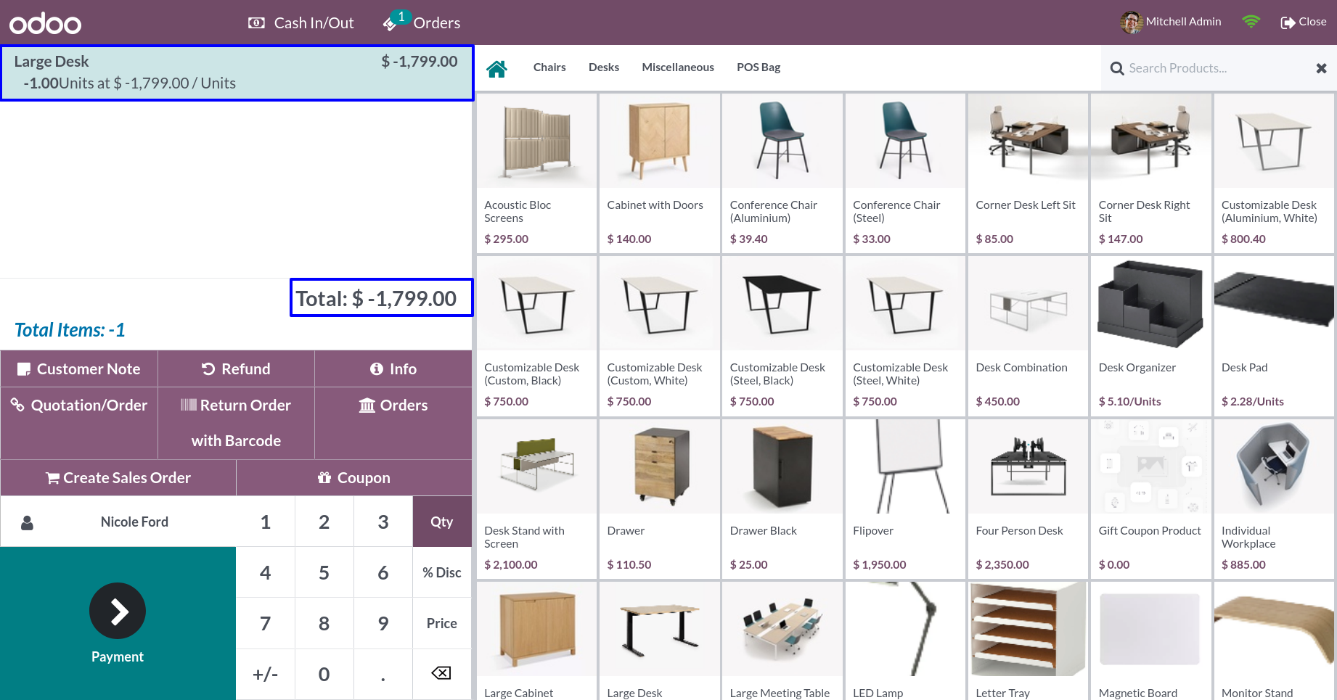This screenshot has height=700, width=1337.
Task: Add Letter Tray product
Action: 1028,641
